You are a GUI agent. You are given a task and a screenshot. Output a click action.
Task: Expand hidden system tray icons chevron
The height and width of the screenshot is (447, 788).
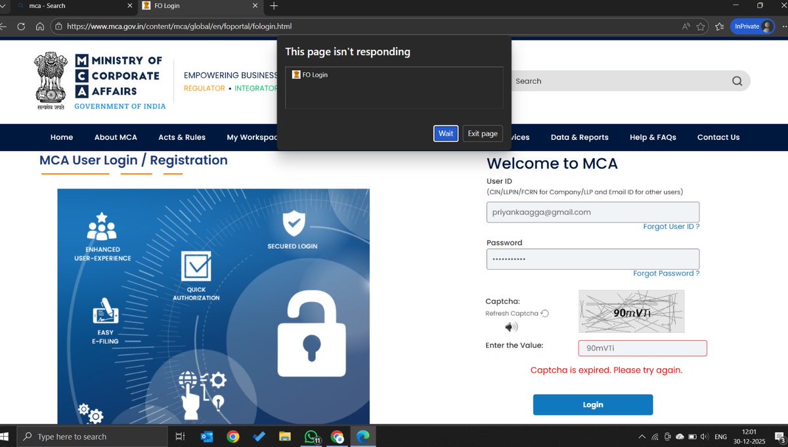[x=642, y=436]
